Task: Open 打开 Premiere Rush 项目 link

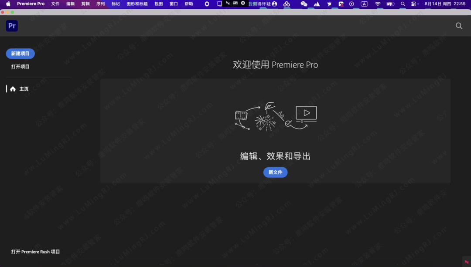Action: (x=35, y=251)
